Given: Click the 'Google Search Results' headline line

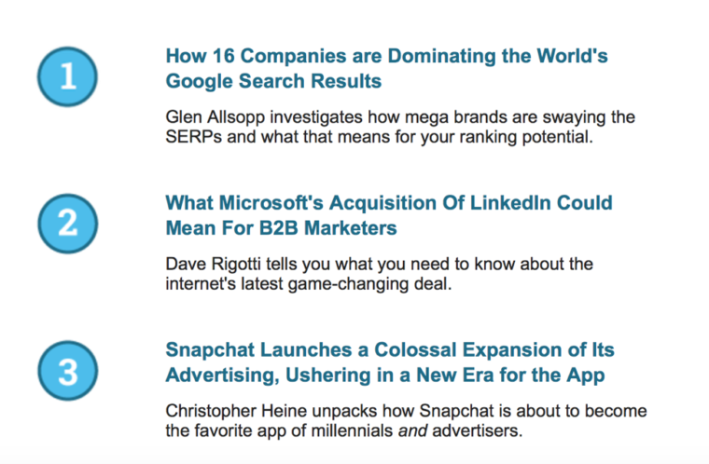Looking at the screenshot, I should click(273, 82).
